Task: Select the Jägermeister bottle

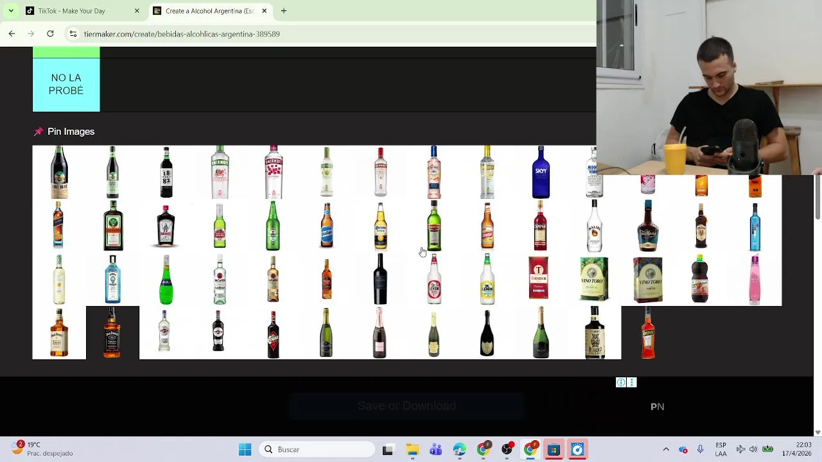Action: point(112,226)
